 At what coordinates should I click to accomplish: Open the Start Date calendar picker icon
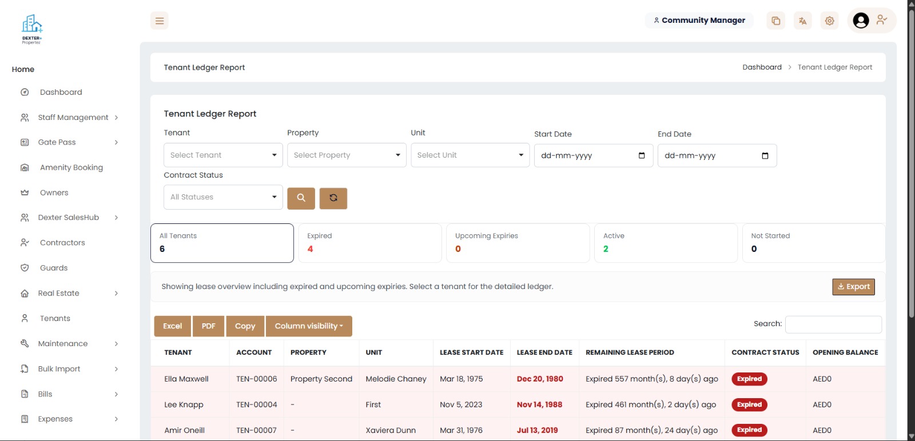[642, 155]
